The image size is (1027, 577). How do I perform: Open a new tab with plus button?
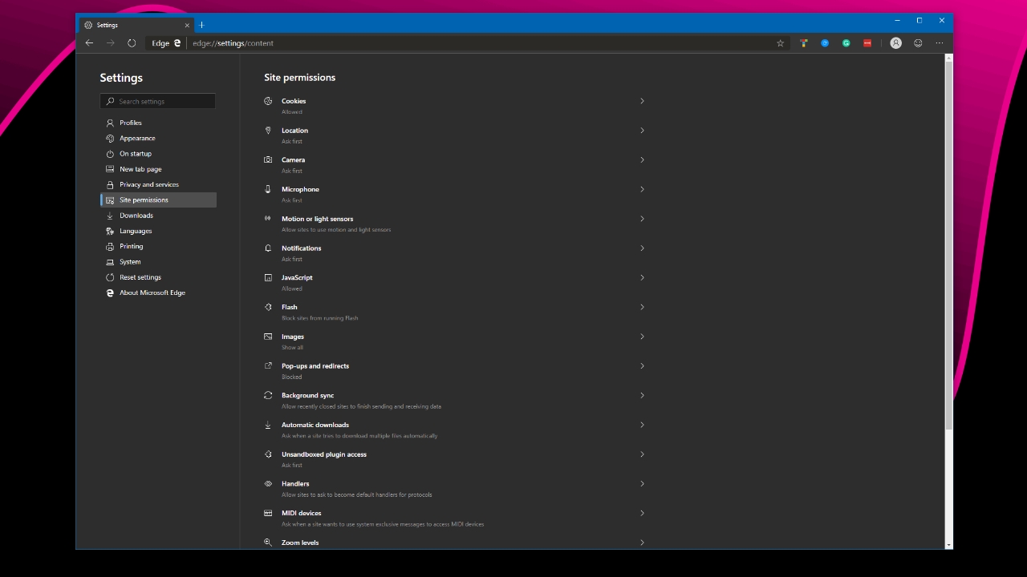tap(201, 25)
